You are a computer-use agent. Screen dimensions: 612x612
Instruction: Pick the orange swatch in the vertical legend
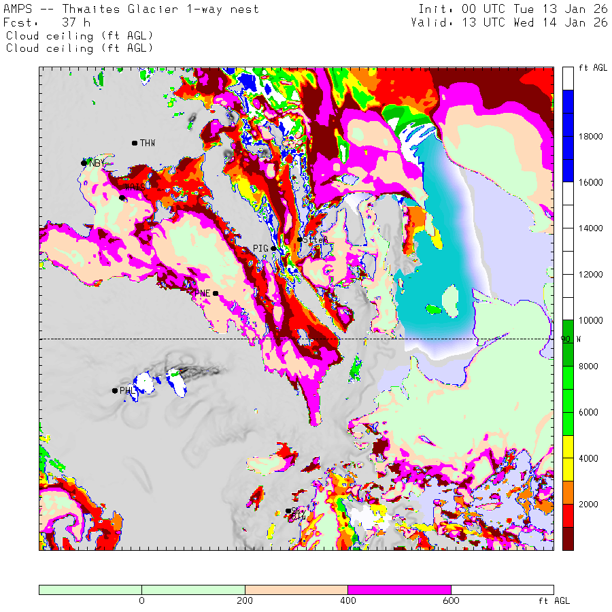pyautogui.click(x=568, y=492)
